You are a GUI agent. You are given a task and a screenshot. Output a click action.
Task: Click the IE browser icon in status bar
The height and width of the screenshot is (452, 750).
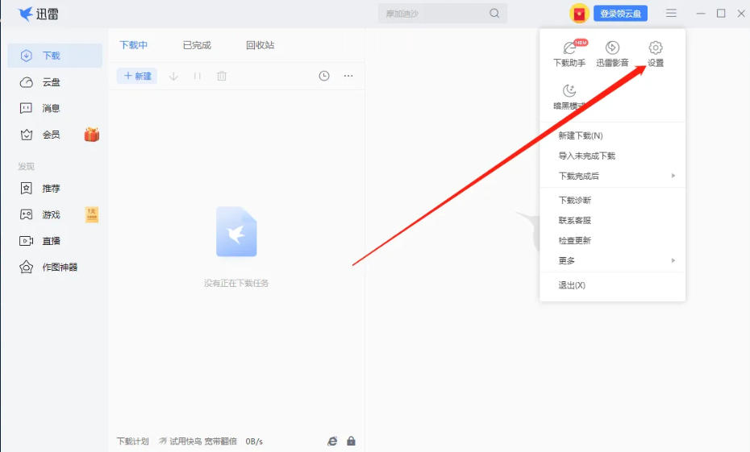tap(332, 441)
